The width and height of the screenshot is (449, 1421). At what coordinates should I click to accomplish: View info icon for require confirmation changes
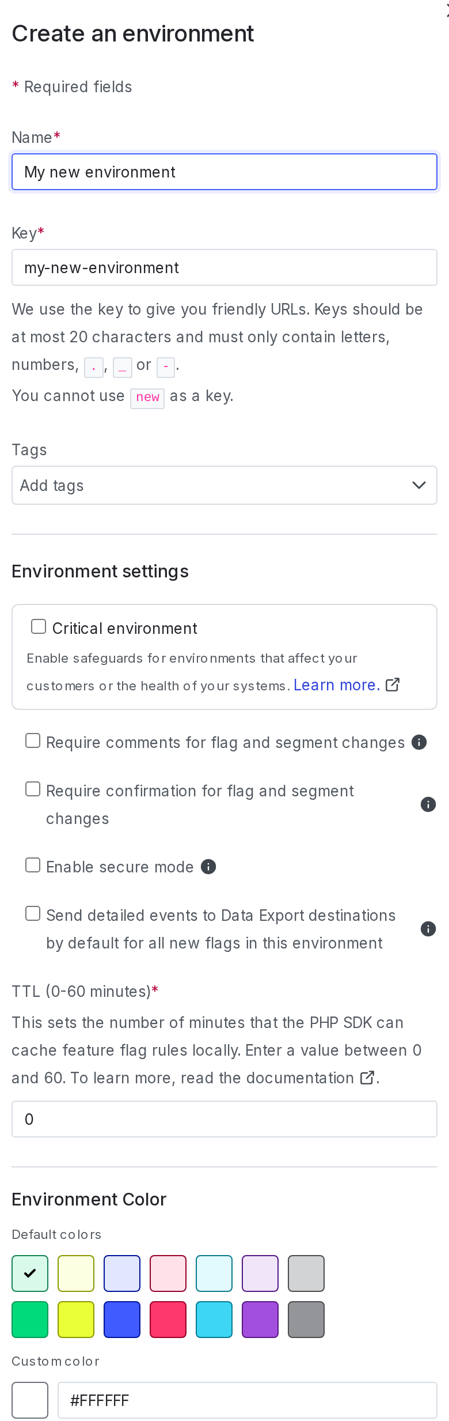pyautogui.click(x=428, y=804)
